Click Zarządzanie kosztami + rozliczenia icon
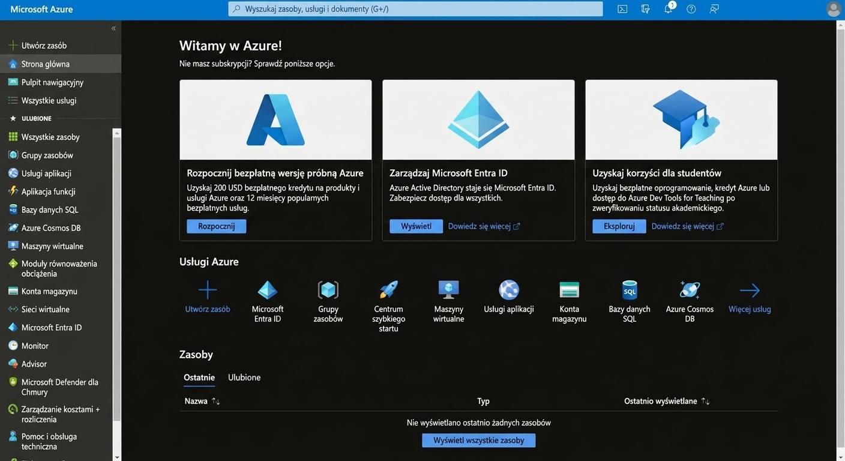Viewport: 845px width, 461px height. pos(13,409)
